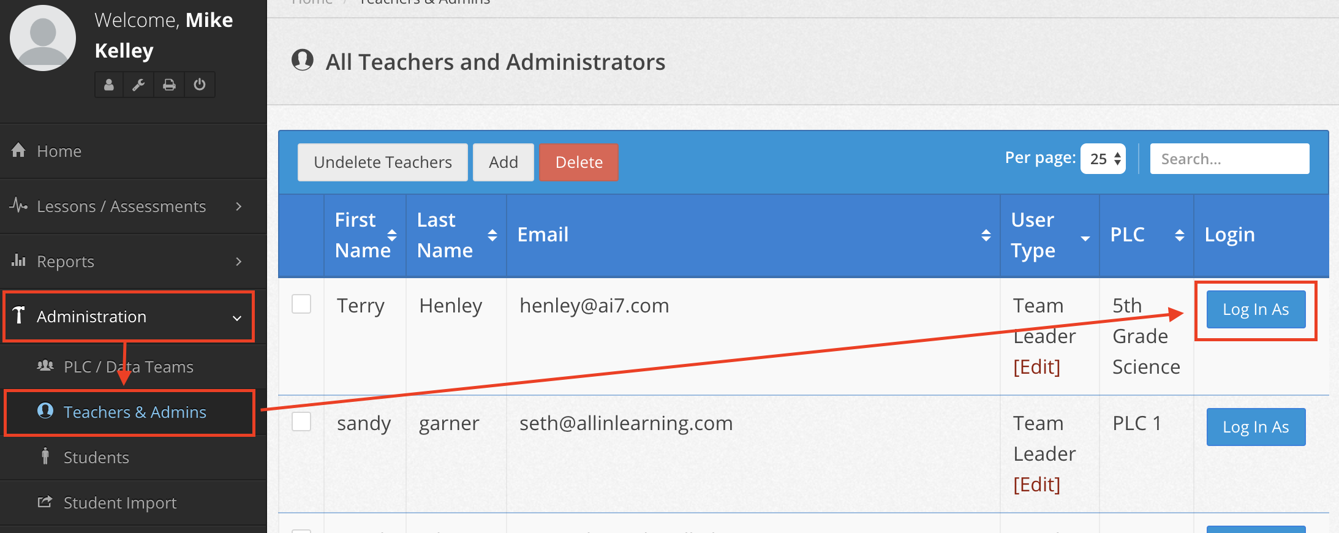Click the Add button
Screen dimensions: 1339x533
(x=504, y=162)
